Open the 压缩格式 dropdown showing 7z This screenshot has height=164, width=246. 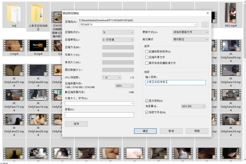pyautogui.click(x=118, y=32)
